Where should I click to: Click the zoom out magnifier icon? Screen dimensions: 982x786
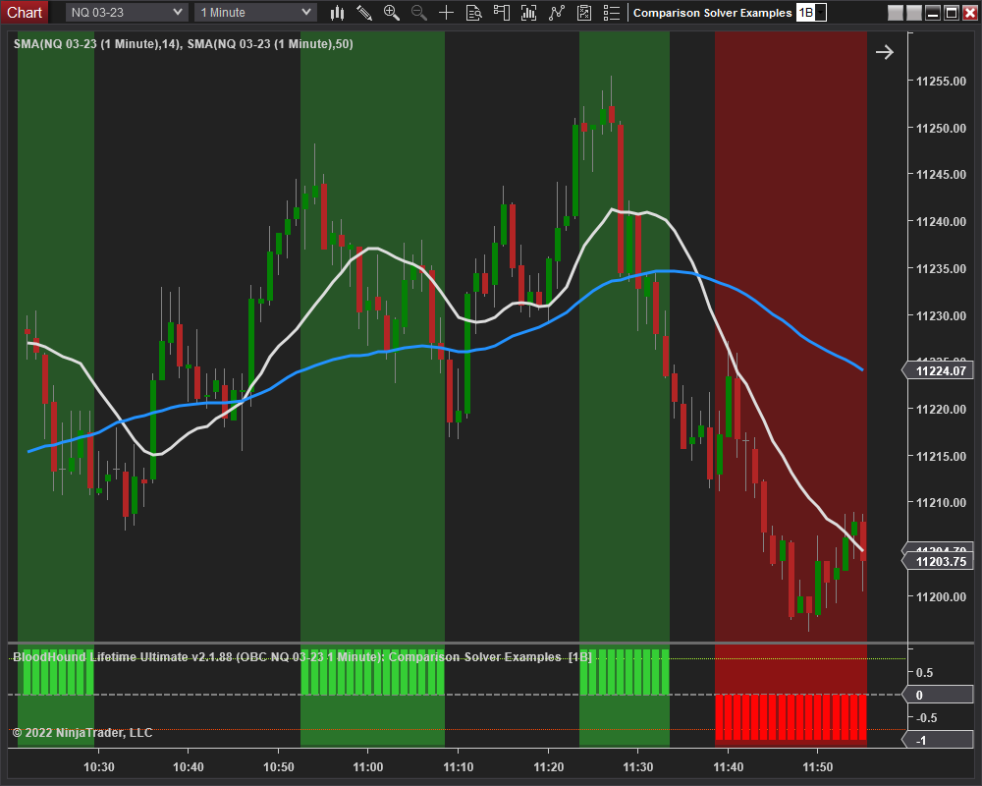click(419, 13)
